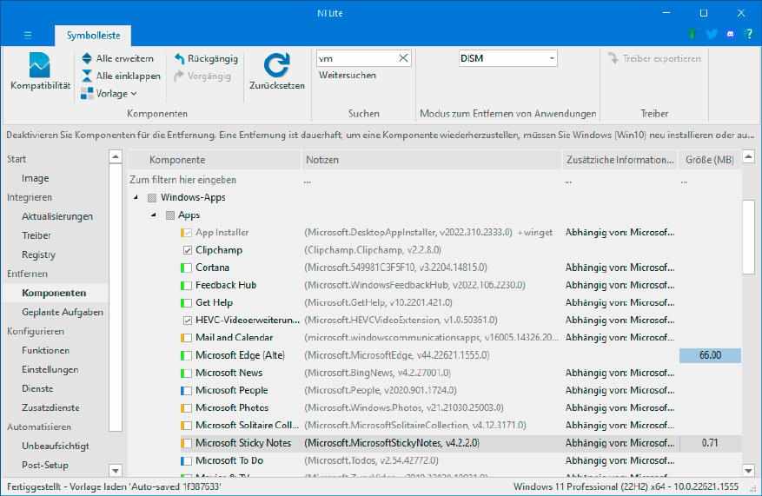Open Post-Setup in sidebar
This screenshot has width=762, height=496.
click(x=44, y=465)
